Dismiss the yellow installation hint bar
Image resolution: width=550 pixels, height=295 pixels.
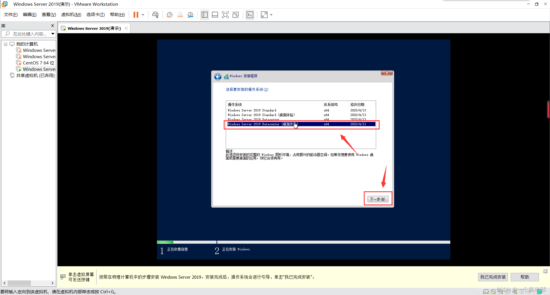click(545, 271)
